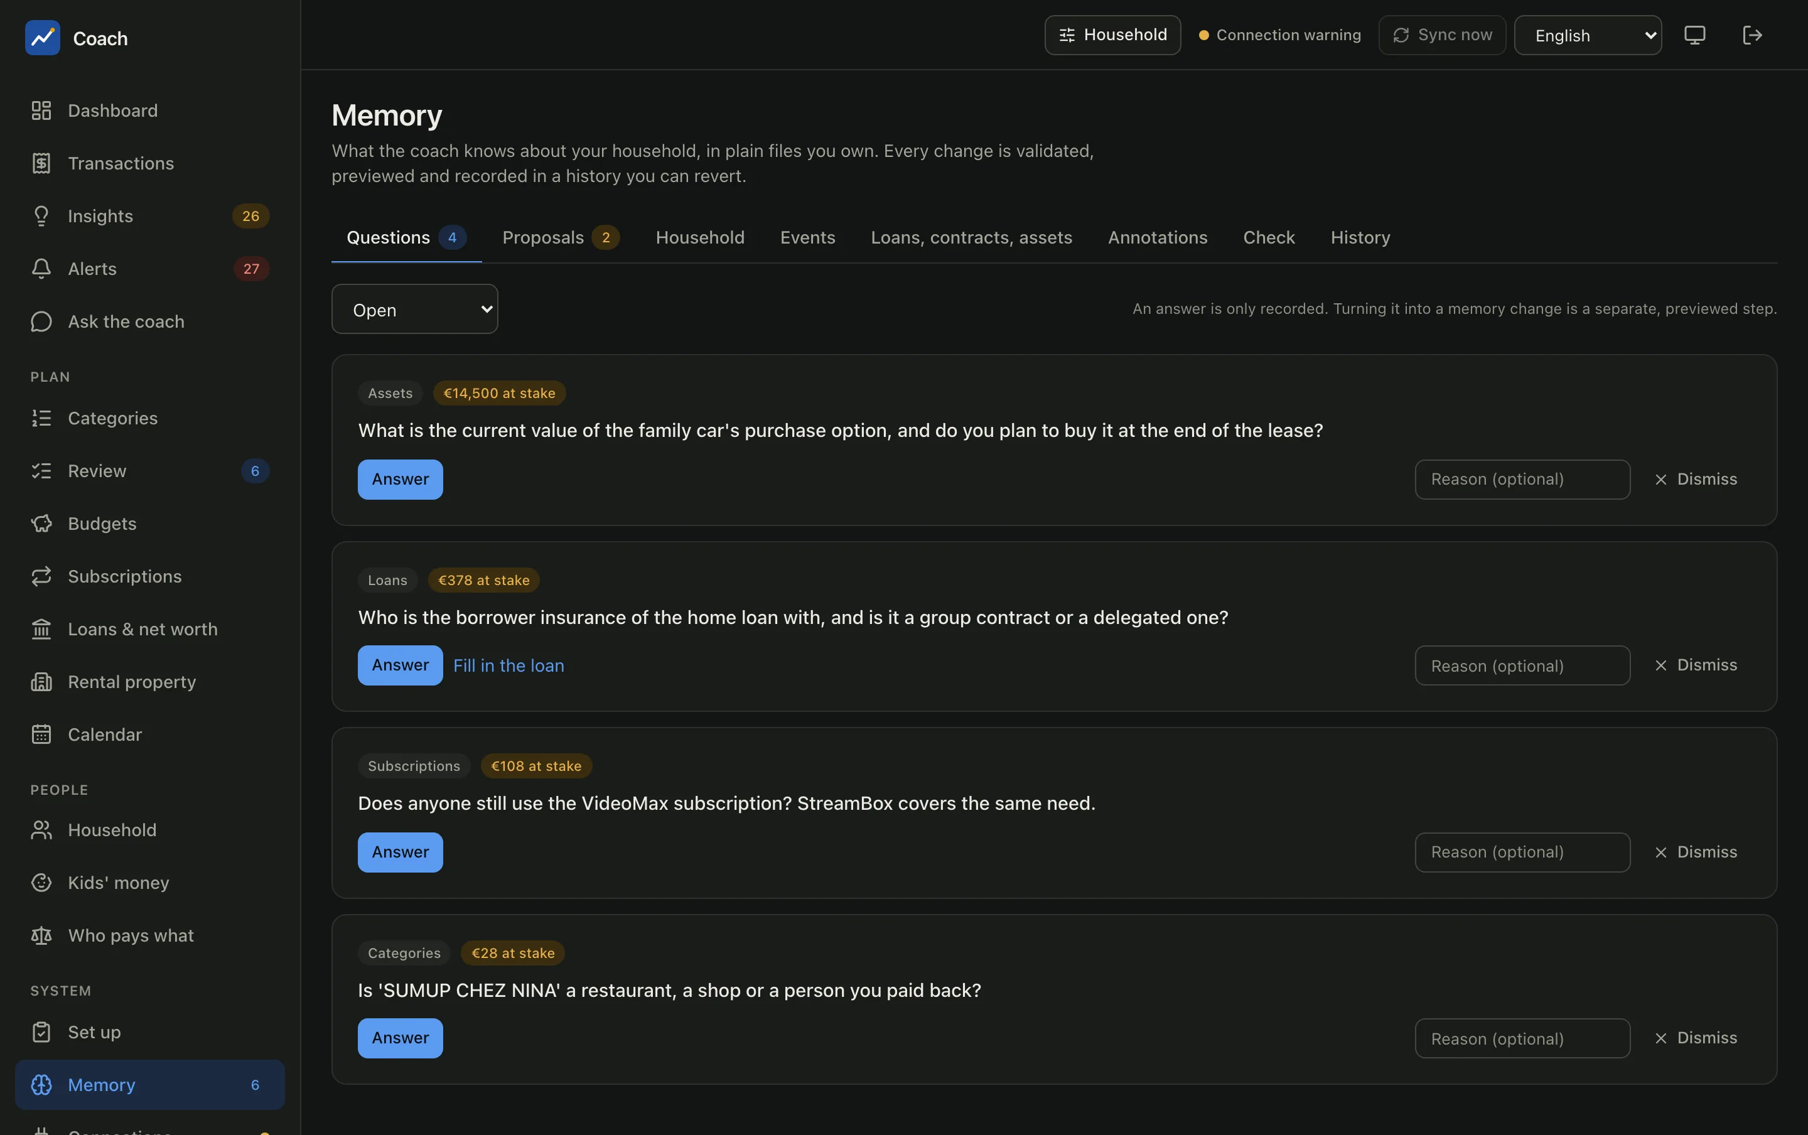Screen dimensions: 1808x1135
Task: Click the Set up clipboard icon
Action: click(41, 1032)
